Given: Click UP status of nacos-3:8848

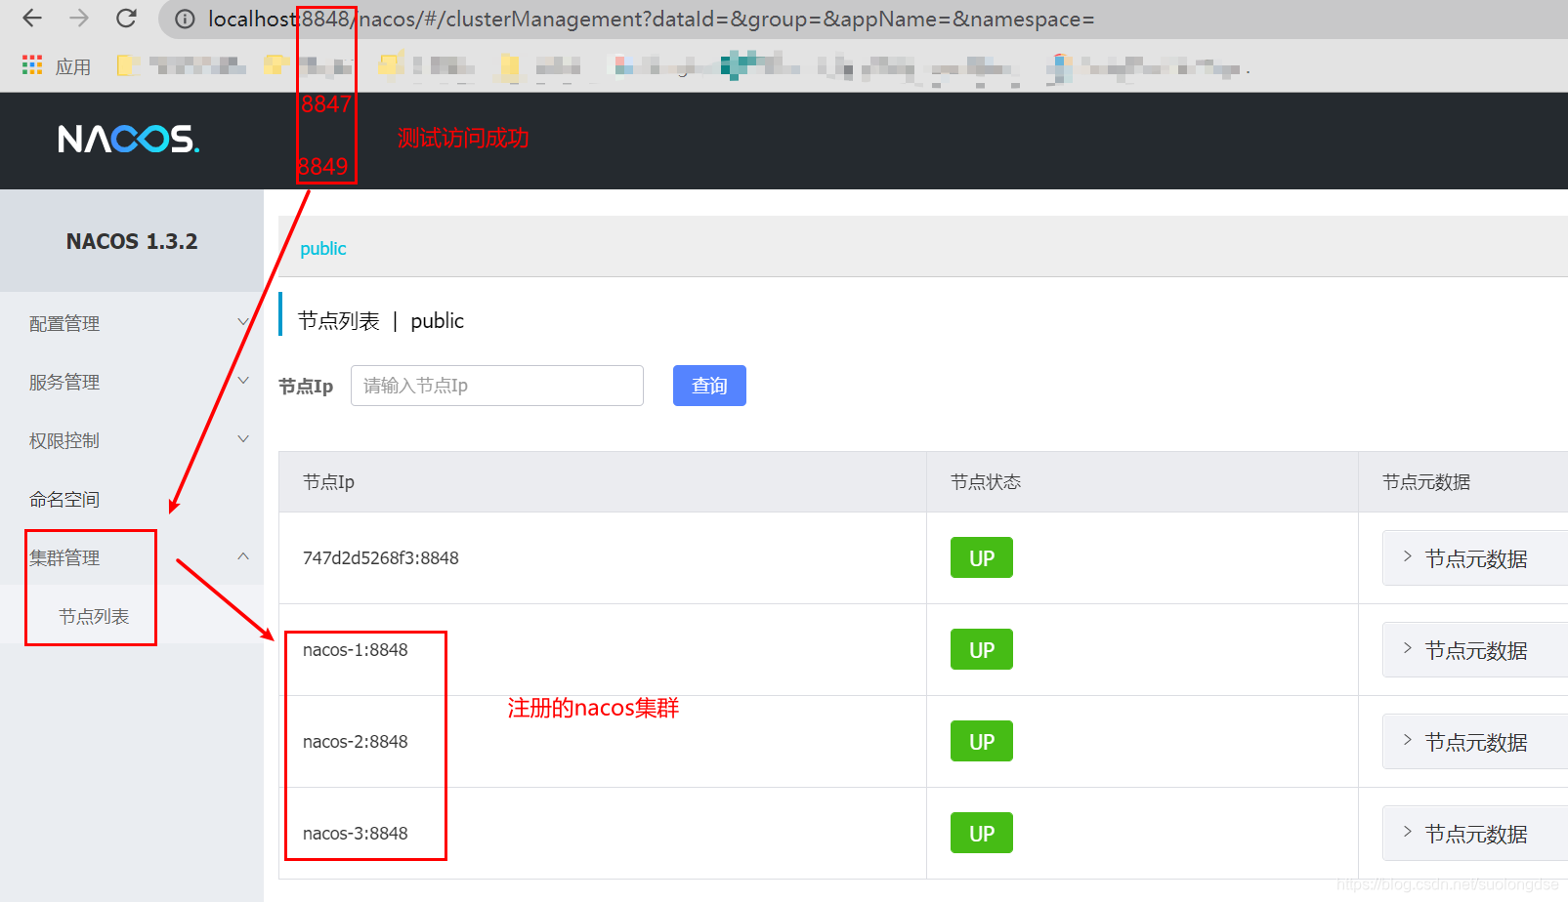Looking at the screenshot, I should (x=981, y=834).
